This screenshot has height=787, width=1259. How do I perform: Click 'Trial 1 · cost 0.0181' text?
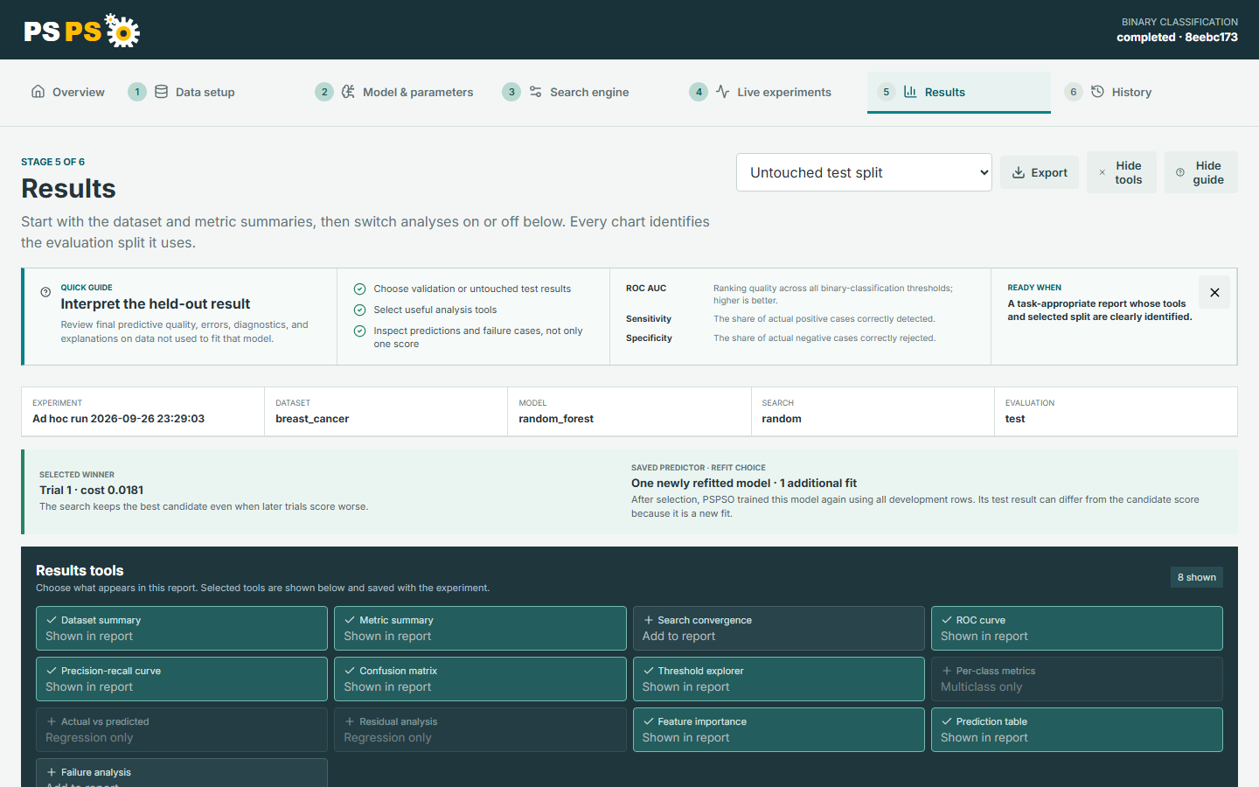pos(92,490)
